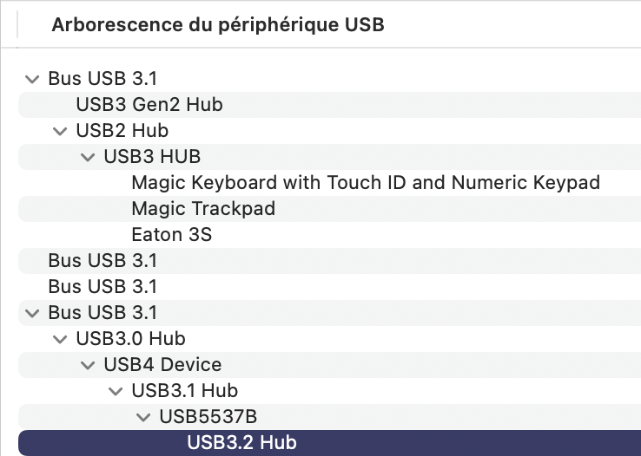Collapse the topmost Bus USB 3.1 chevron

[x=32, y=79]
